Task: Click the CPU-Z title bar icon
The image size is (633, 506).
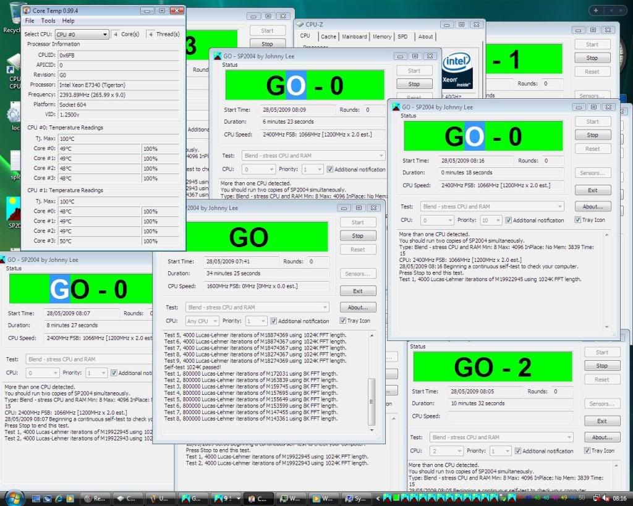Action: [x=300, y=24]
